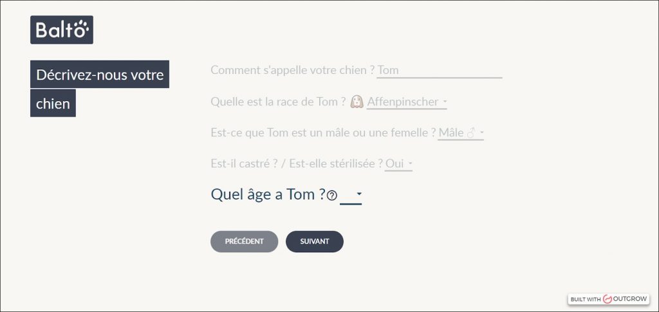
Task: Click the dog face icon beside Affenpinscher
Action: 357,102
